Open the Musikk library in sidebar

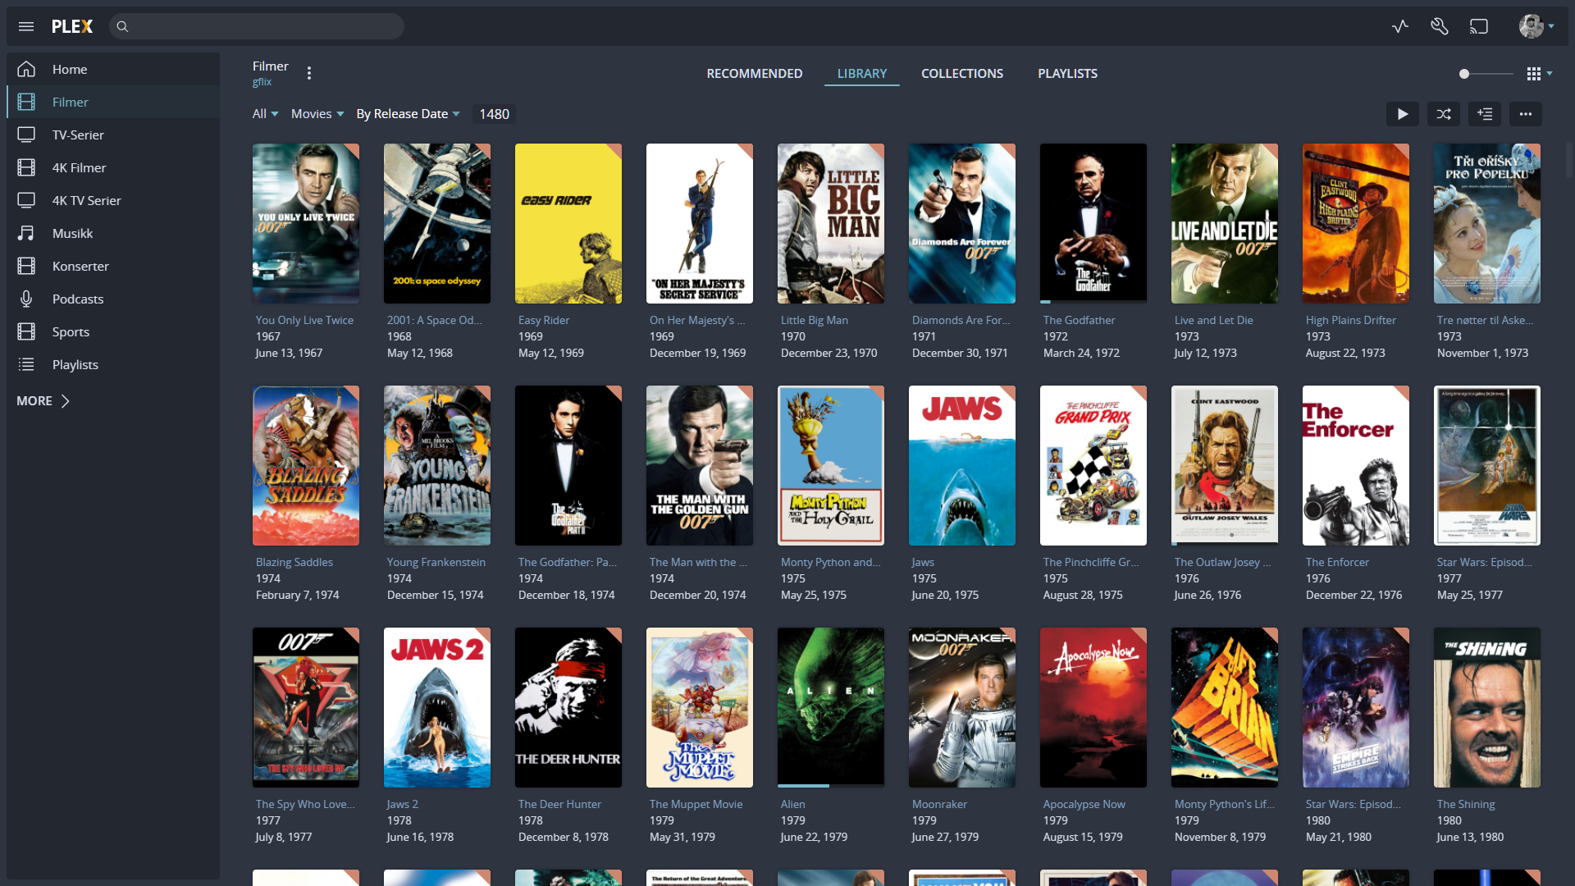tap(72, 234)
